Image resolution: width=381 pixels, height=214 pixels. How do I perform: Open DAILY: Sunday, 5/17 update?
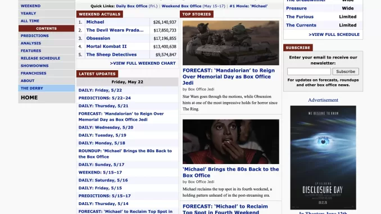tap(101, 165)
